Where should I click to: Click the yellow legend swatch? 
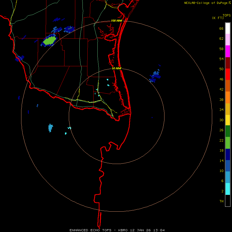228,120
